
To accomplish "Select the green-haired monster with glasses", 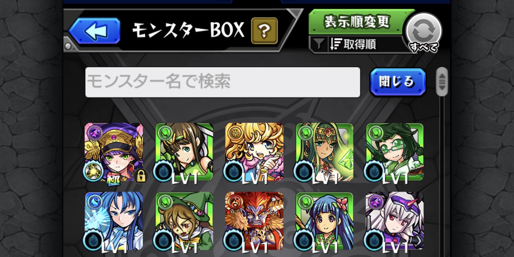I will 395,152.
